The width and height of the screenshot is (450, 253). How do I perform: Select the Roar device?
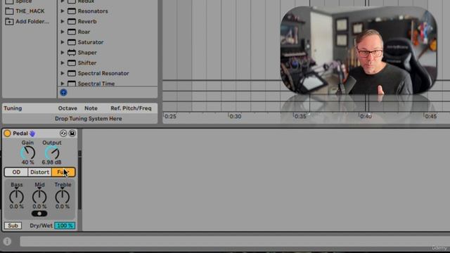[84, 32]
